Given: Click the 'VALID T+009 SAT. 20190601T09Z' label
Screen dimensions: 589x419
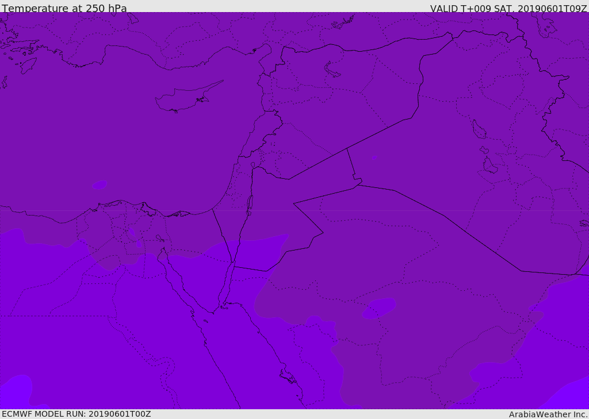Looking at the screenshot, I should tap(508, 9).
